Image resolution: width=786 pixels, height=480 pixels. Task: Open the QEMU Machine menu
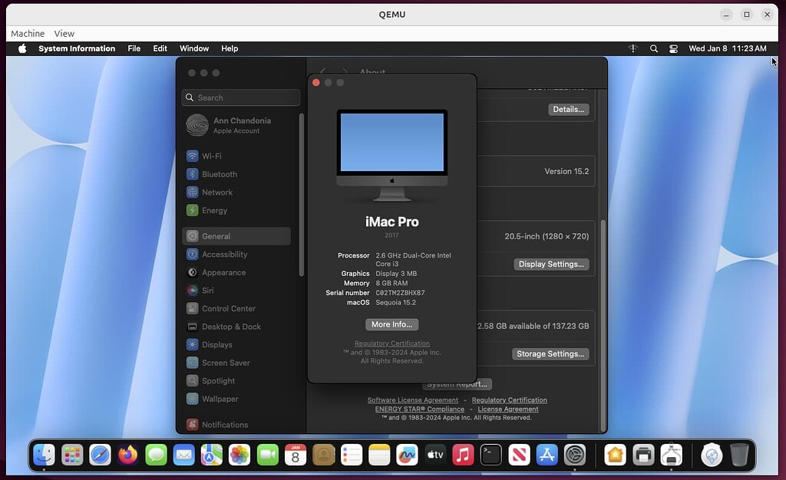pyautogui.click(x=27, y=33)
